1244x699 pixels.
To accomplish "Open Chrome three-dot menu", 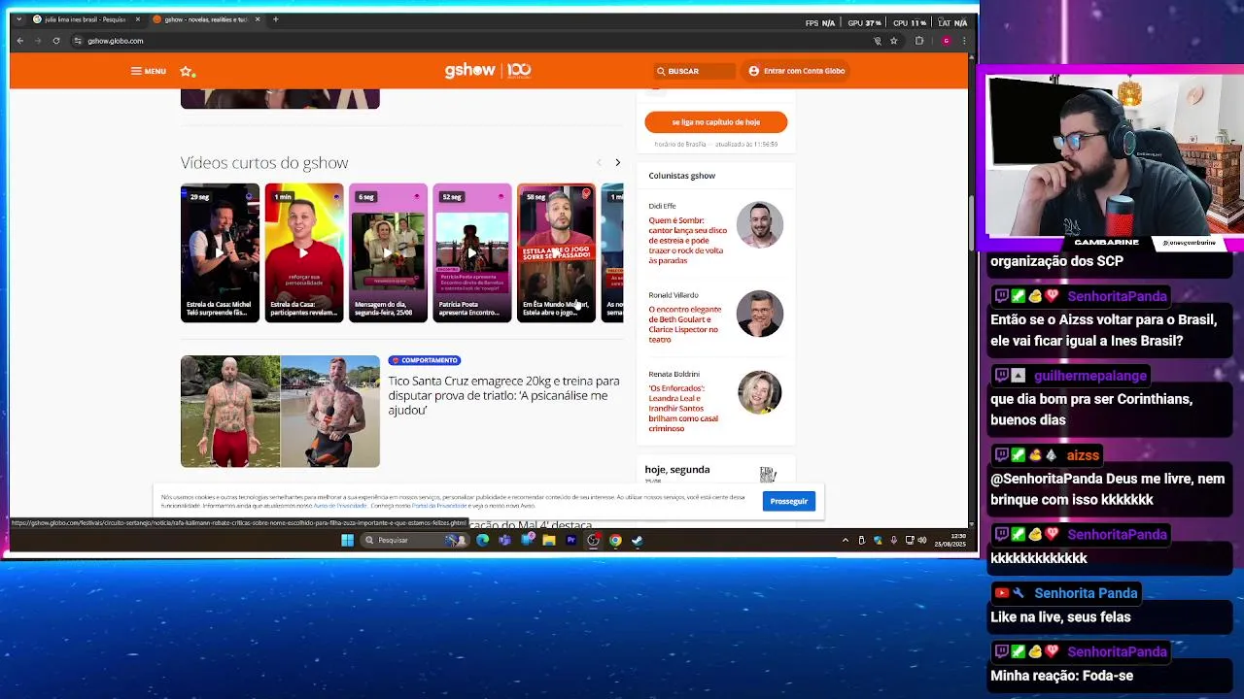I will coord(964,41).
